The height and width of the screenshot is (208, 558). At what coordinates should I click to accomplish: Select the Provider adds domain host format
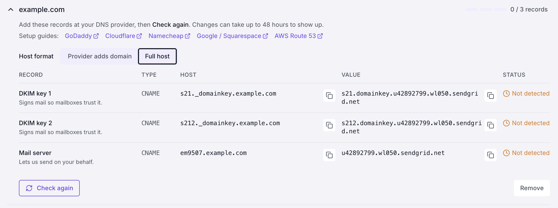100,56
